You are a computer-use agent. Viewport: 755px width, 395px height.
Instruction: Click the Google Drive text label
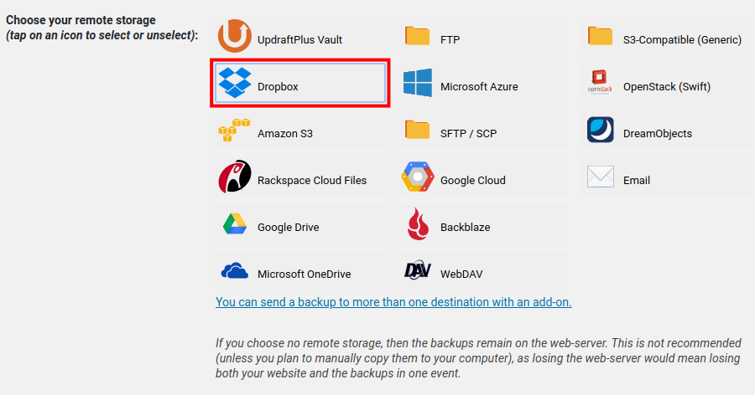coord(288,227)
